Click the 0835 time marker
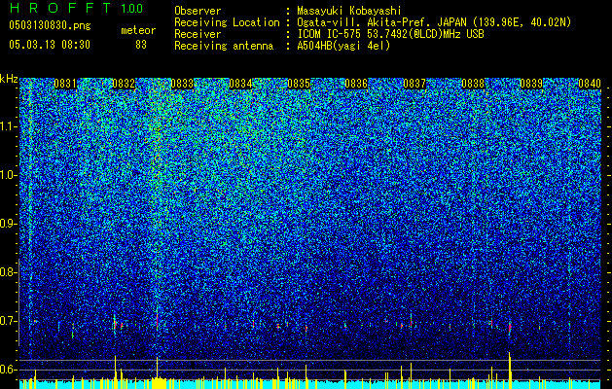This screenshot has height=389, width=612. tap(299, 84)
